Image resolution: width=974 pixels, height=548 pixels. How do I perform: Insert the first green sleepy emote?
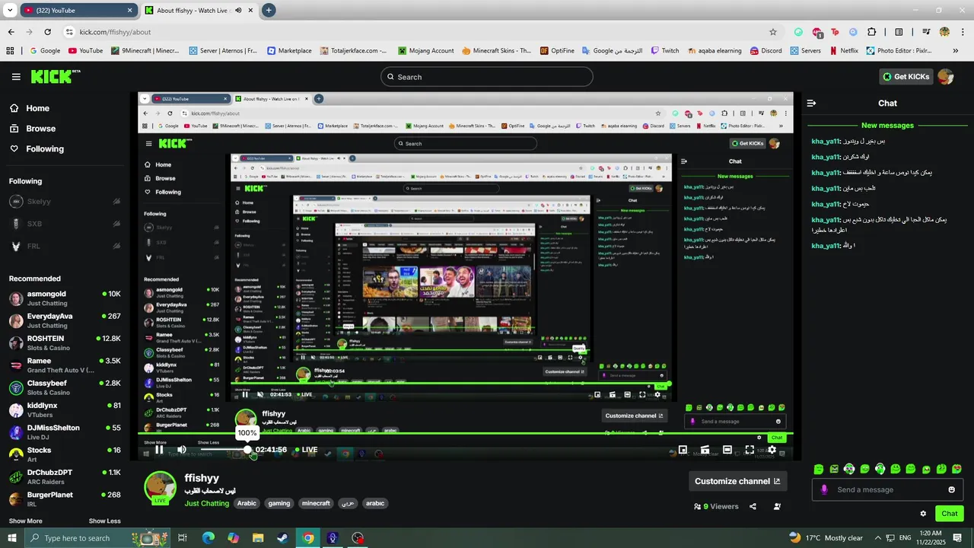pyautogui.click(x=819, y=469)
